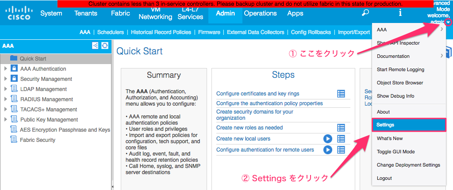The width and height of the screenshot is (453, 190).
Task: Open Configure the authentication policy properties link
Action: tap(269, 103)
